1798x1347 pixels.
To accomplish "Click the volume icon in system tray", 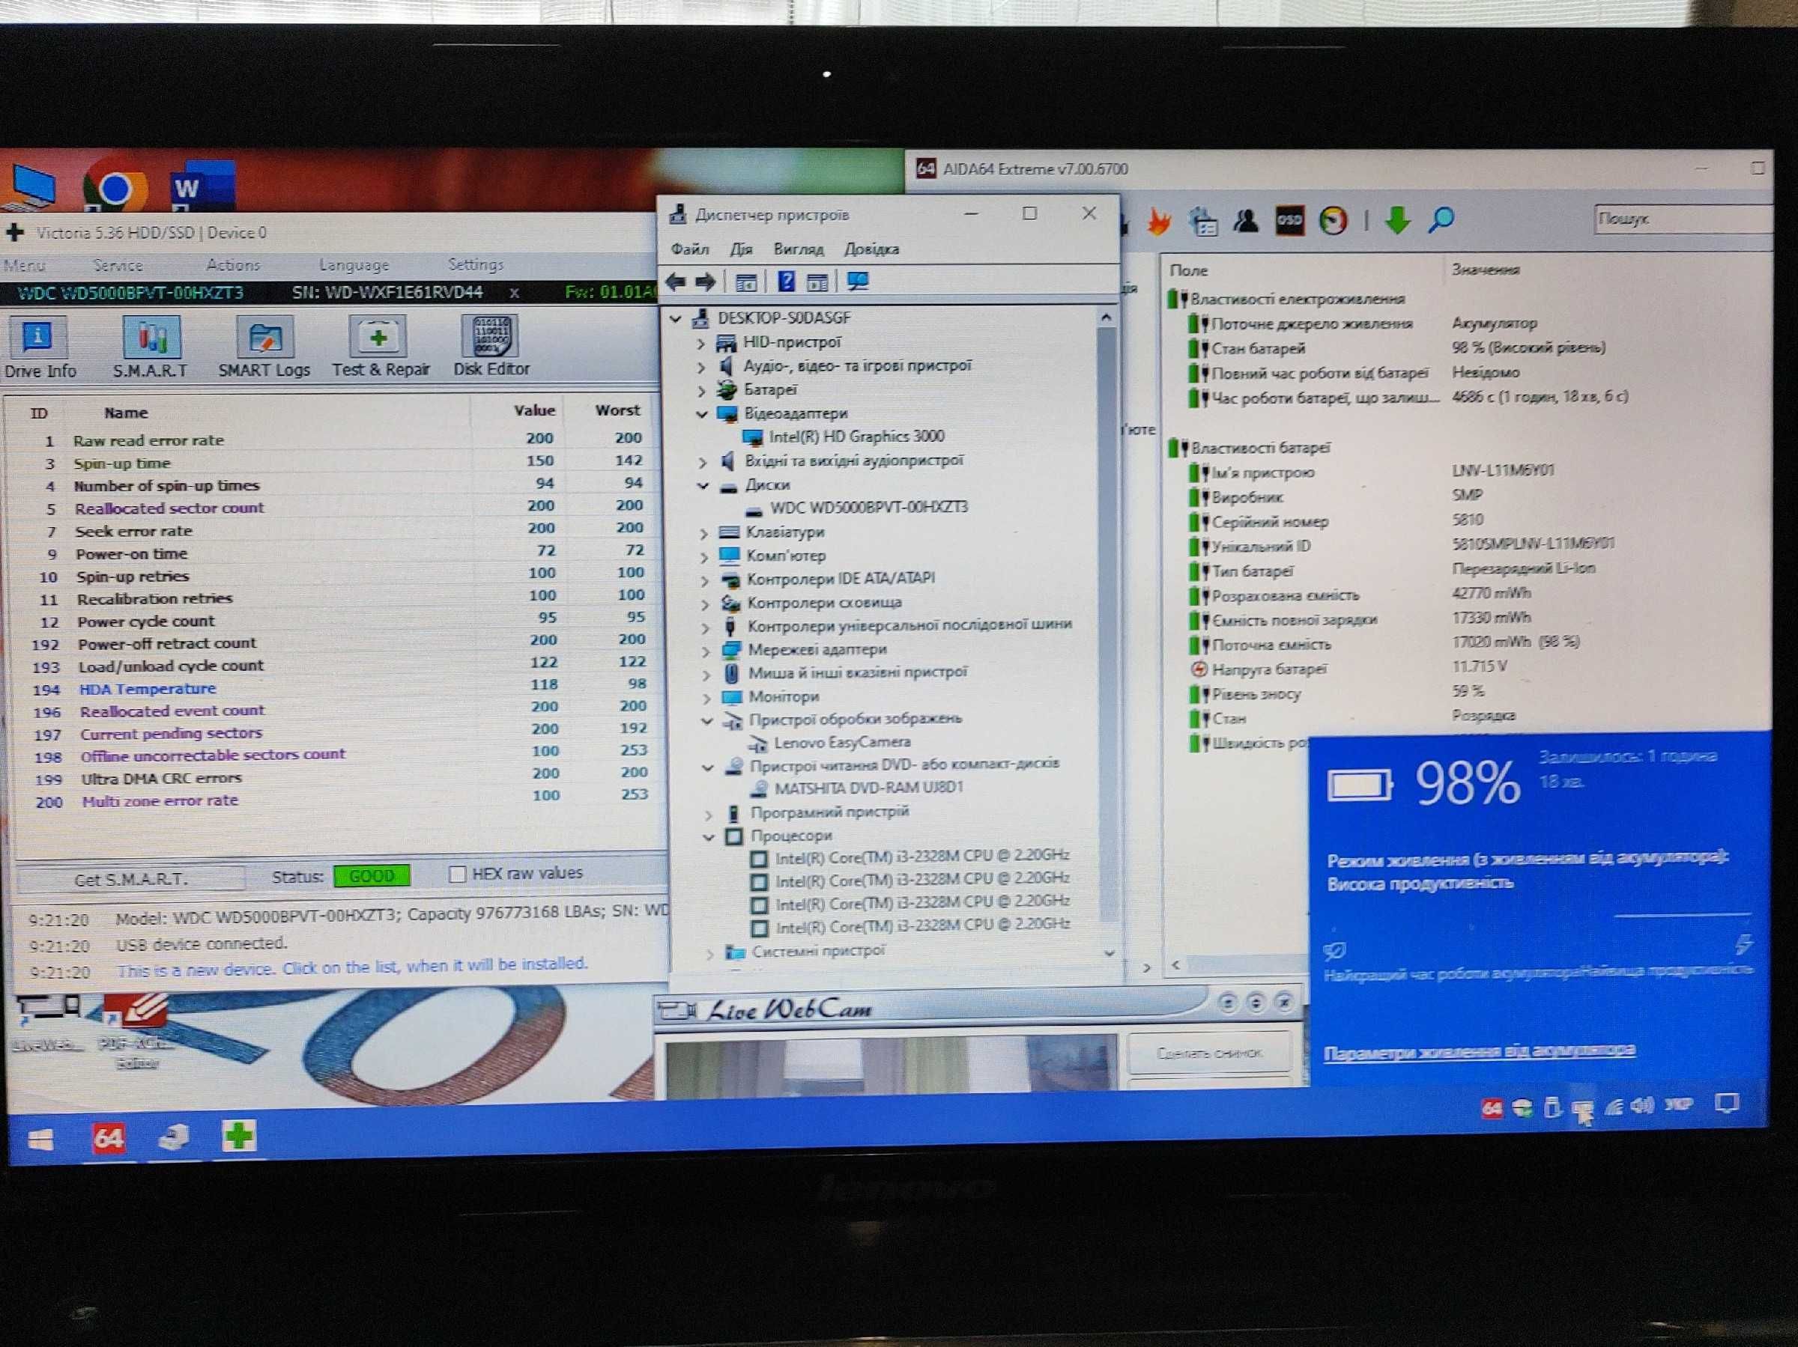I will [1643, 1105].
